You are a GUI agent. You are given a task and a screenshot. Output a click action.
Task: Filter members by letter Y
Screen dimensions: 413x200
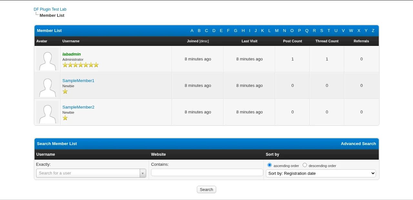366,31
